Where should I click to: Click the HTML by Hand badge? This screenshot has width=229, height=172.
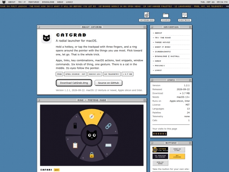point(160,163)
